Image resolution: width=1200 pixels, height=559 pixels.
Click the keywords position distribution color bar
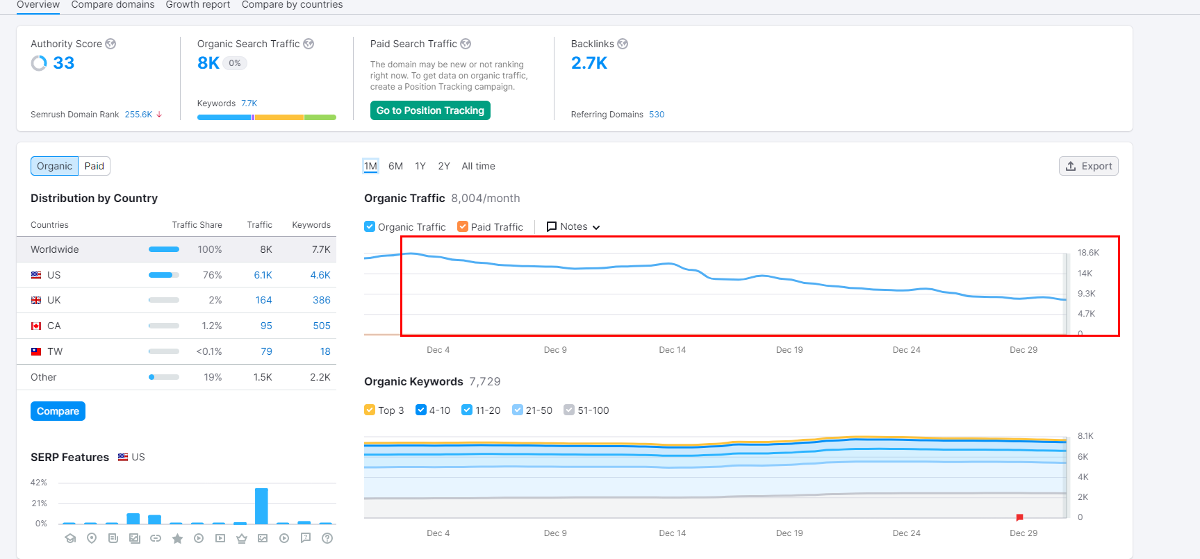pyautogui.click(x=267, y=117)
